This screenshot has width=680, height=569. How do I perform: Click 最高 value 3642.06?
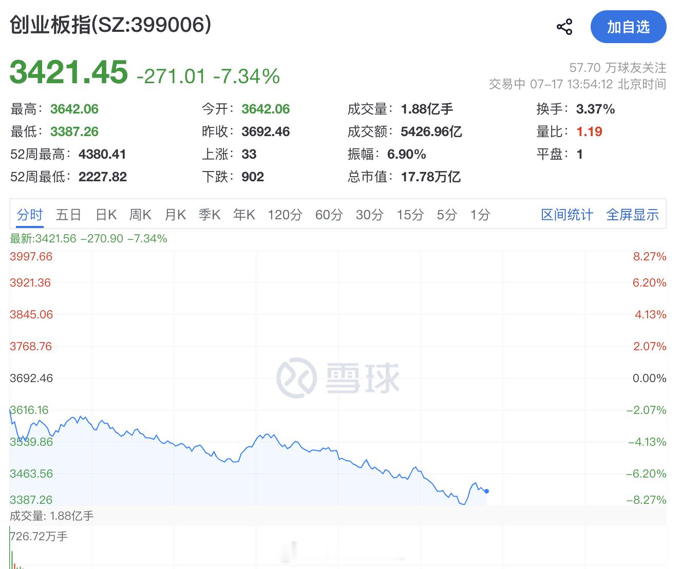74,109
